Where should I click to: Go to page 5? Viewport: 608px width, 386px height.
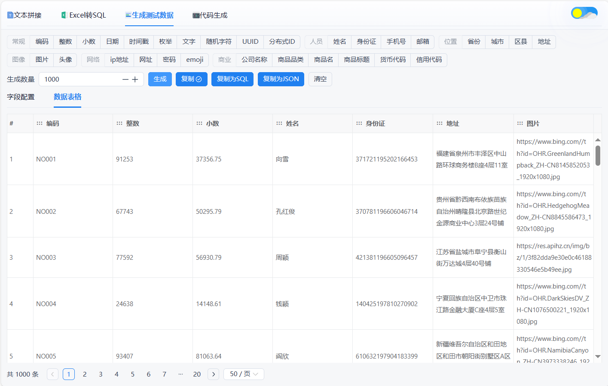[x=132, y=374]
